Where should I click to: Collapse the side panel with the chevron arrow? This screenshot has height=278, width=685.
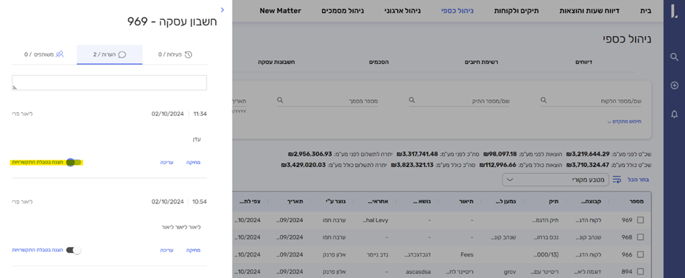pyautogui.click(x=222, y=10)
